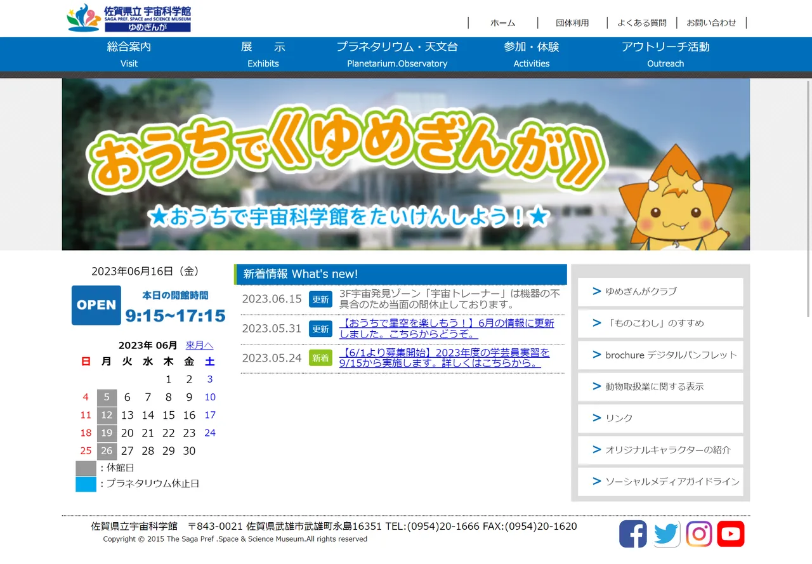Open ソーシャルメディアガイドライン sidebar link
Image resolution: width=812 pixels, height=564 pixels.
coord(660,482)
